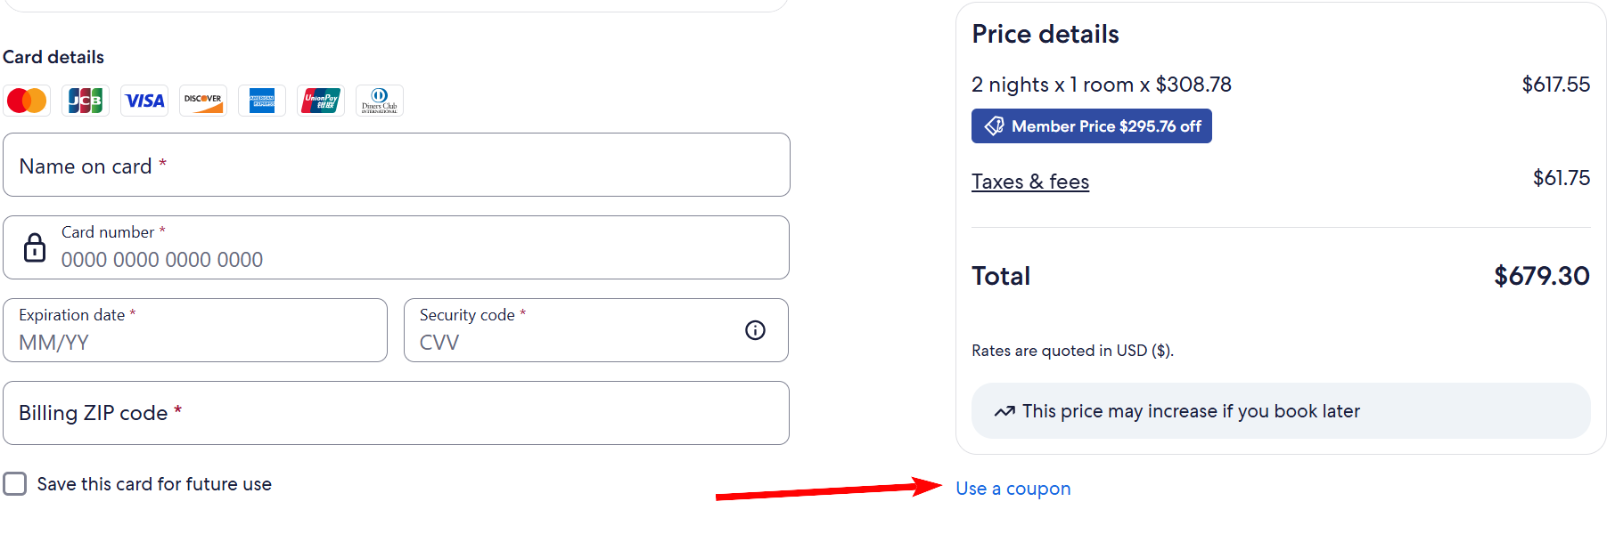Select the Billing ZIP code field

click(397, 413)
